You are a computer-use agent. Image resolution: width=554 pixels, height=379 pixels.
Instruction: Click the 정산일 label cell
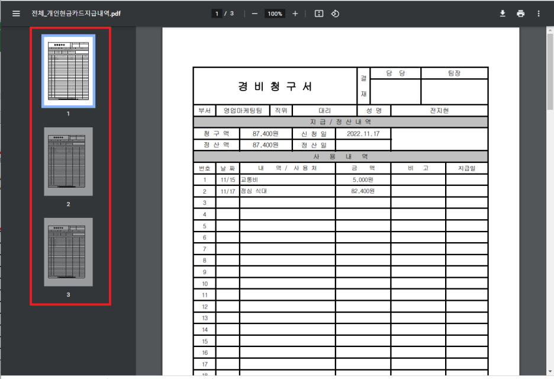(314, 145)
